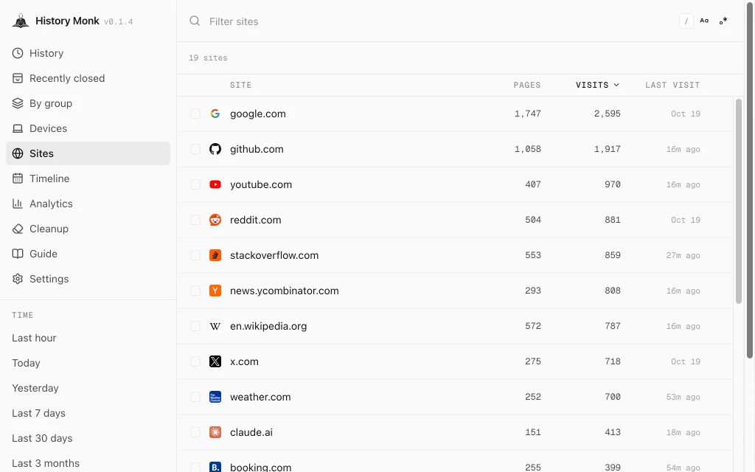Screen dimensions: 755x472
Task: Open Settings gear icon
Action: tap(18, 278)
